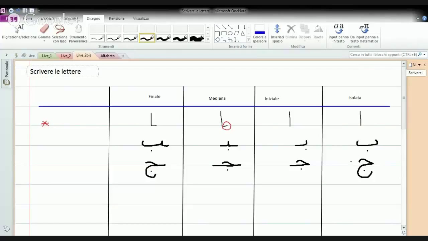This screenshot has height=241, width=428.
Task: Select the triangle shape
Action: [243, 33]
